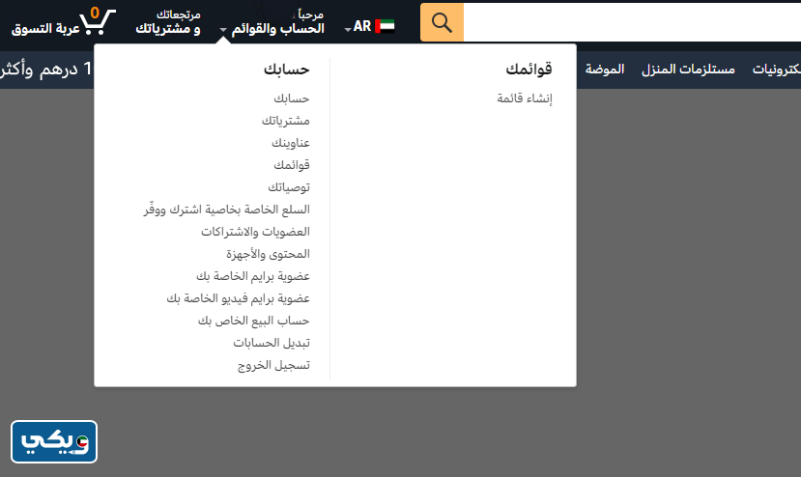Click the orange search magnifier button
This screenshot has width=801, height=477.
[x=442, y=22]
